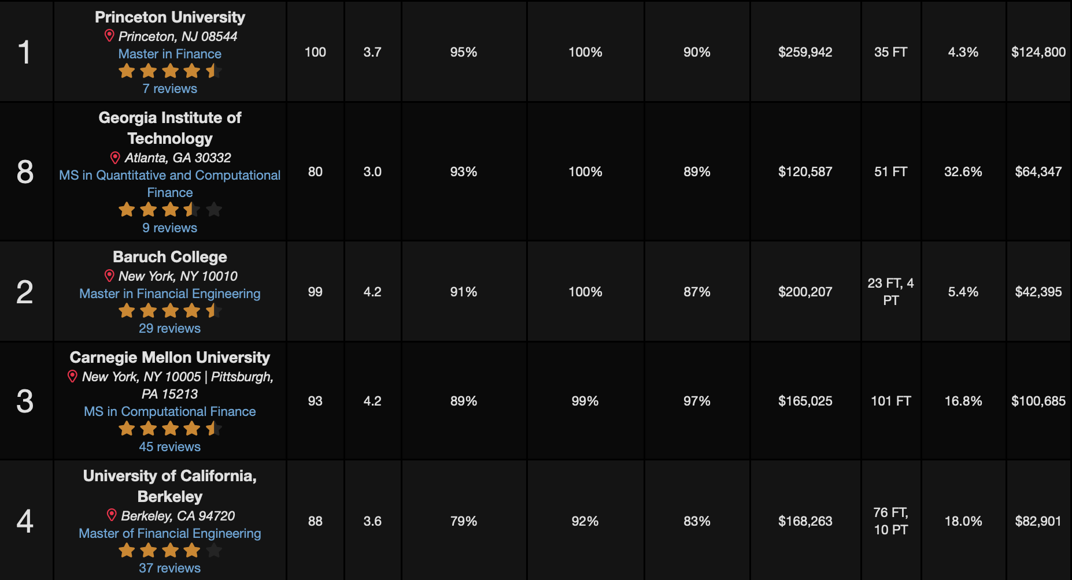
Task: Open the 37 reviews link for Berkeley
Action: point(170,568)
